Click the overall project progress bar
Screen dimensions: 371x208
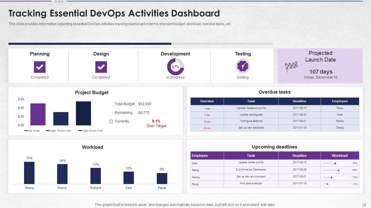(141, 44)
